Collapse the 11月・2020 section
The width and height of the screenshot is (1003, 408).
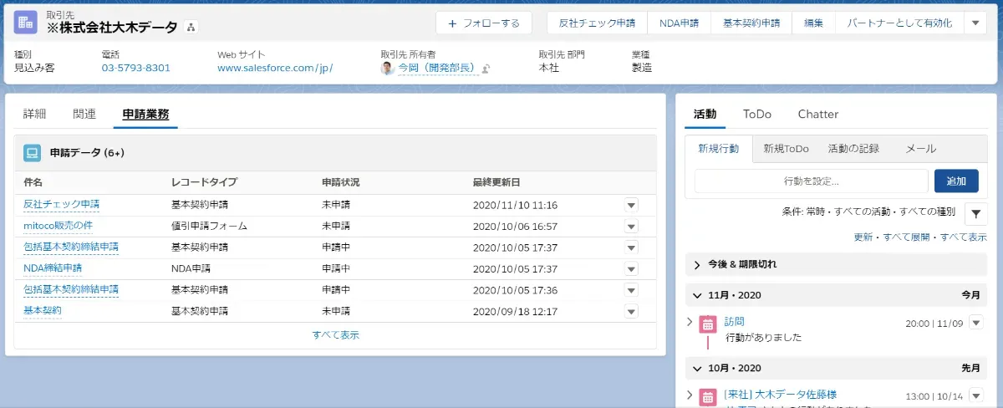[x=698, y=295]
